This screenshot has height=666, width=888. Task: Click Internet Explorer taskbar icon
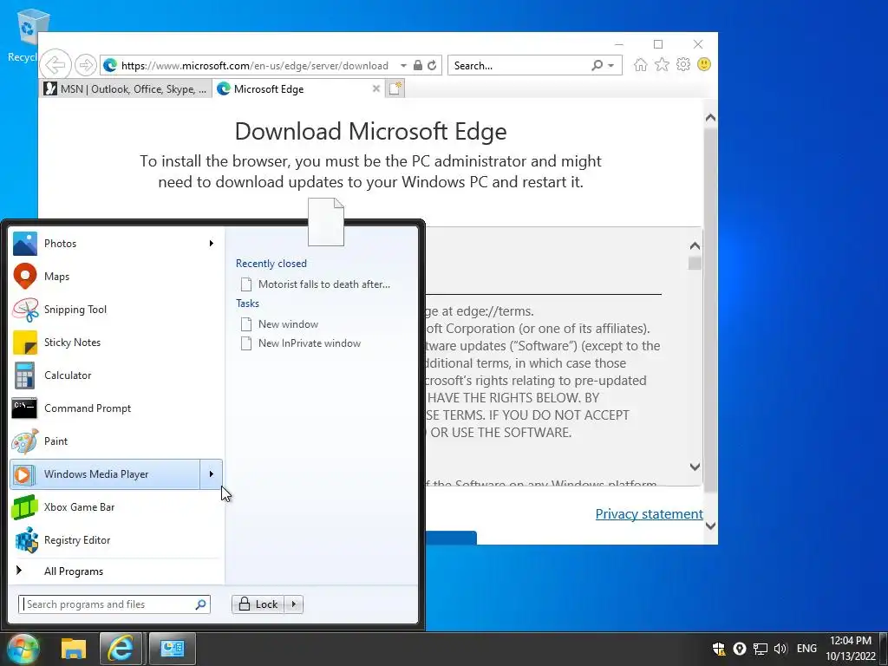click(x=121, y=649)
